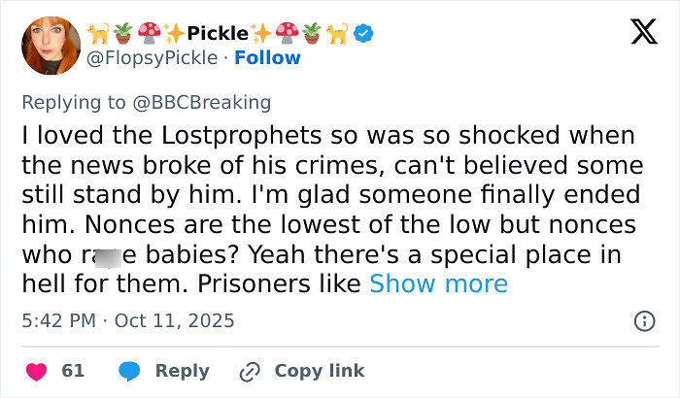Expand the tweet with Show more

pyautogui.click(x=438, y=283)
